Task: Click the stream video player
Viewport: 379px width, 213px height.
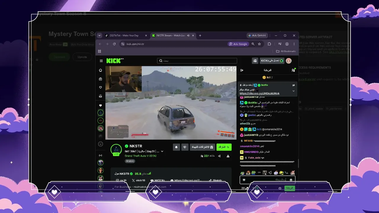Action: 171,103
